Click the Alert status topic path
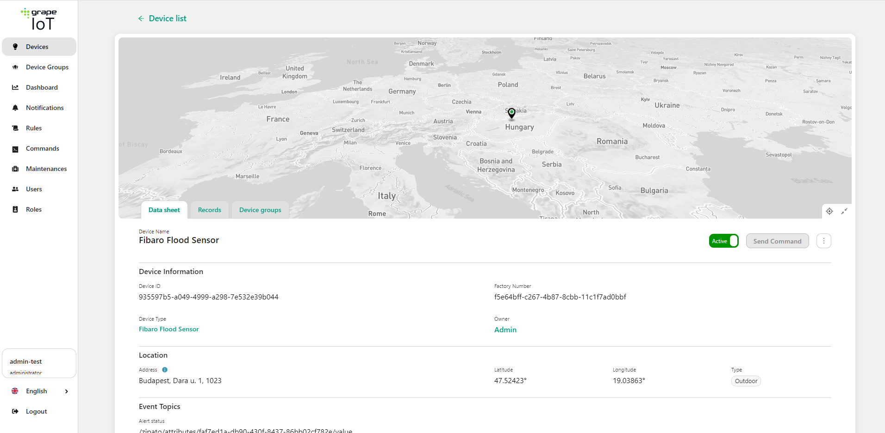Screen dimensions: 885x433 pyautogui.click(x=246, y=430)
